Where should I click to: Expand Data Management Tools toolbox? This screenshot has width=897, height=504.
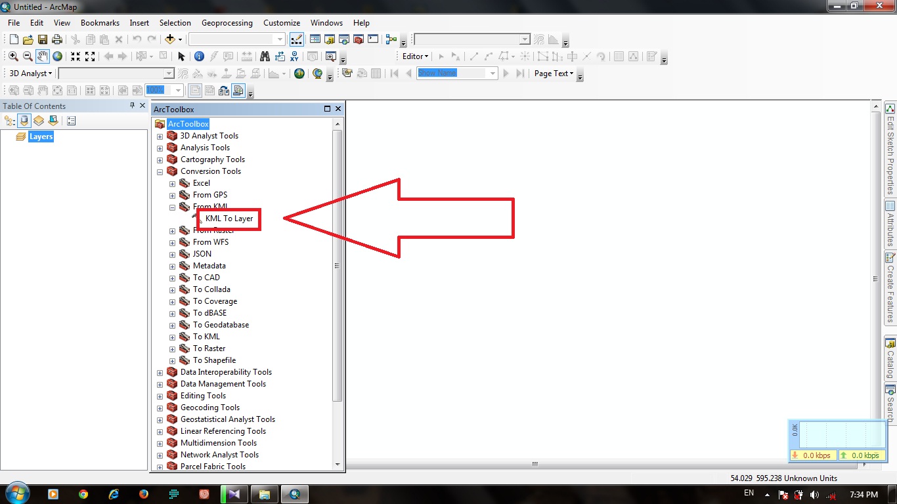pos(160,385)
